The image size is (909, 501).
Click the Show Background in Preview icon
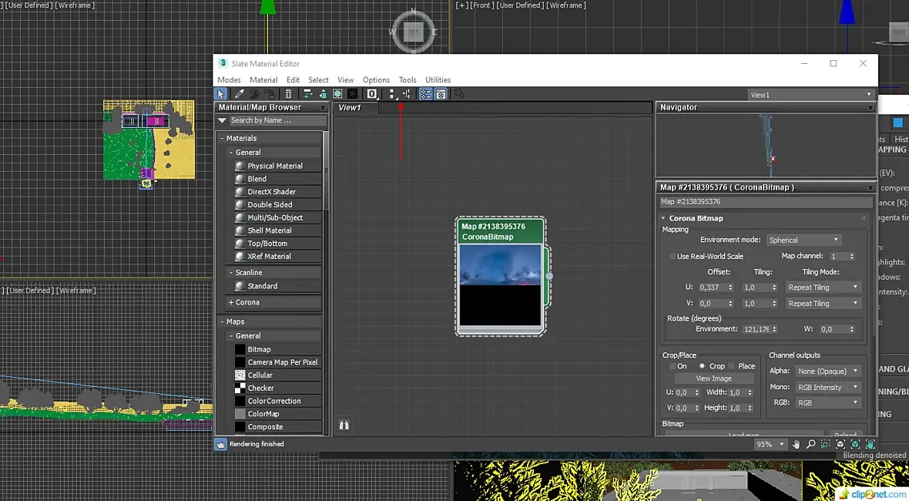[x=352, y=94]
